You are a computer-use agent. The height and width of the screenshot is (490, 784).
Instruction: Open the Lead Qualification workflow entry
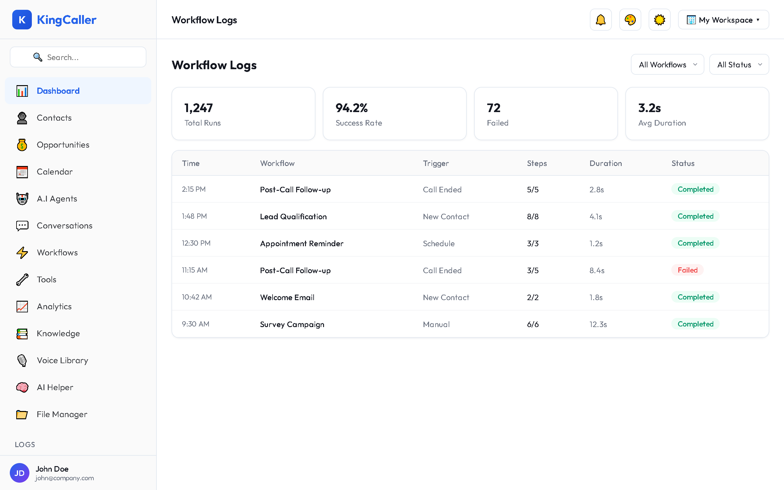(293, 217)
